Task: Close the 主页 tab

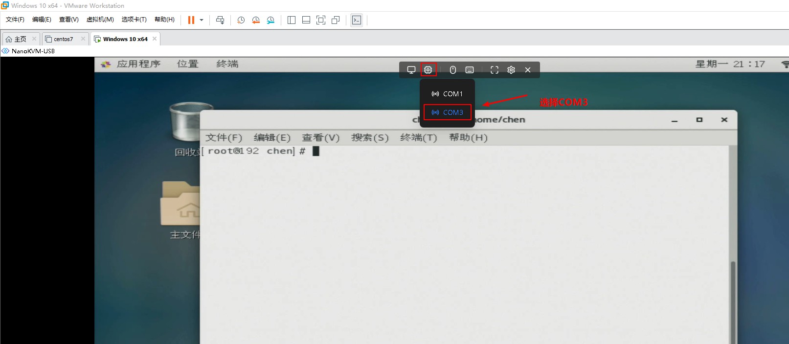Action: click(x=34, y=39)
